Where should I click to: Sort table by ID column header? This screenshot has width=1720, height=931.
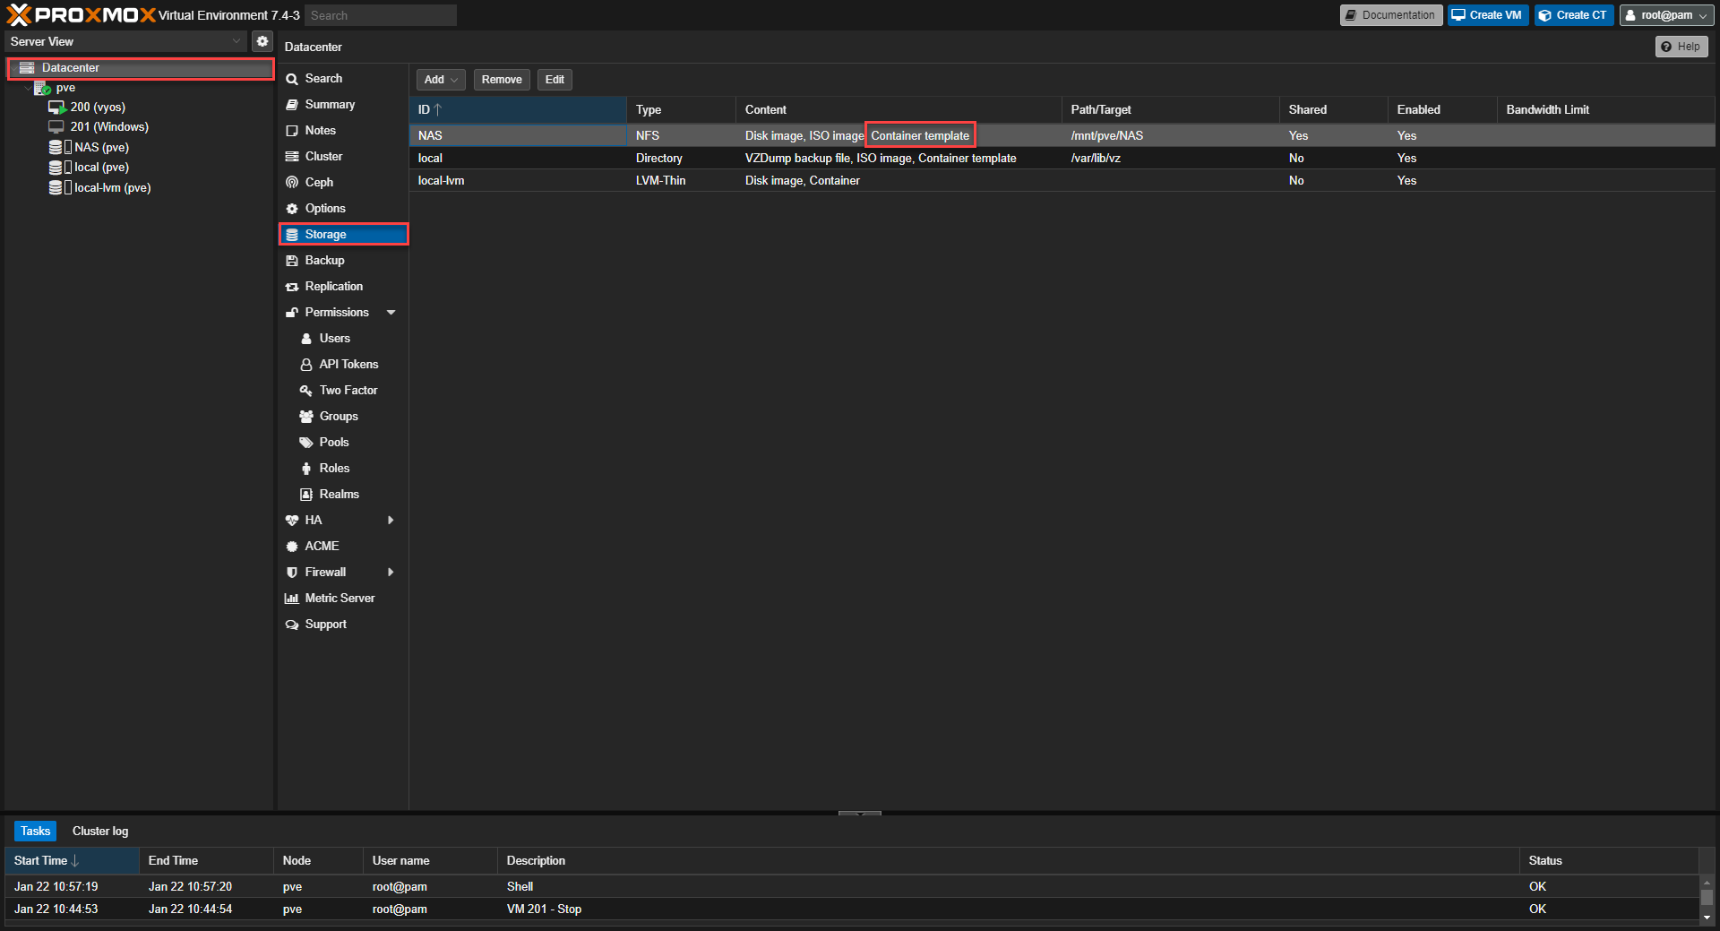click(518, 110)
